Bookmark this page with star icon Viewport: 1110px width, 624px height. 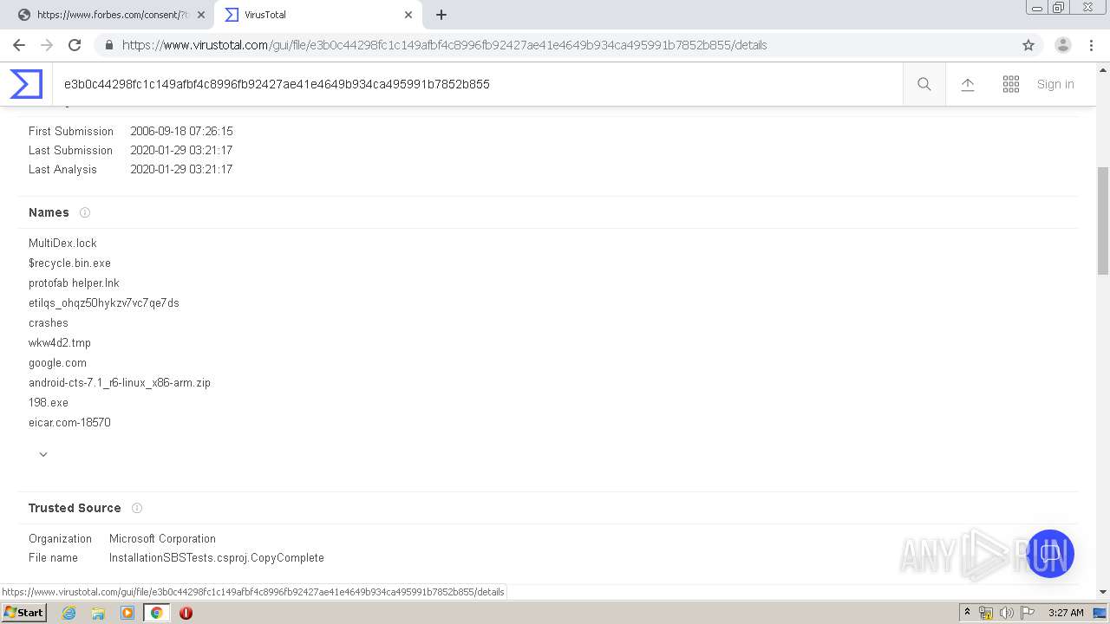[1028, 45]
